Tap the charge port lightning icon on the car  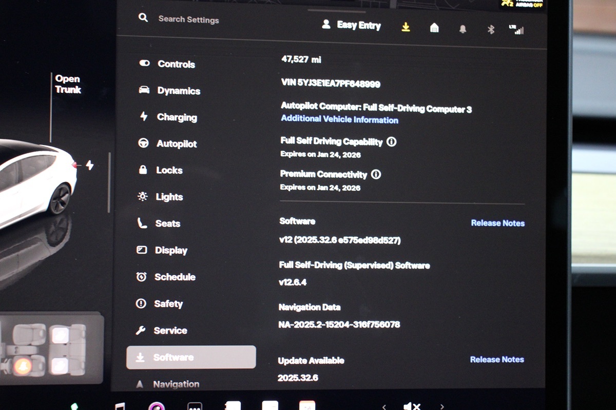(90, 166)
